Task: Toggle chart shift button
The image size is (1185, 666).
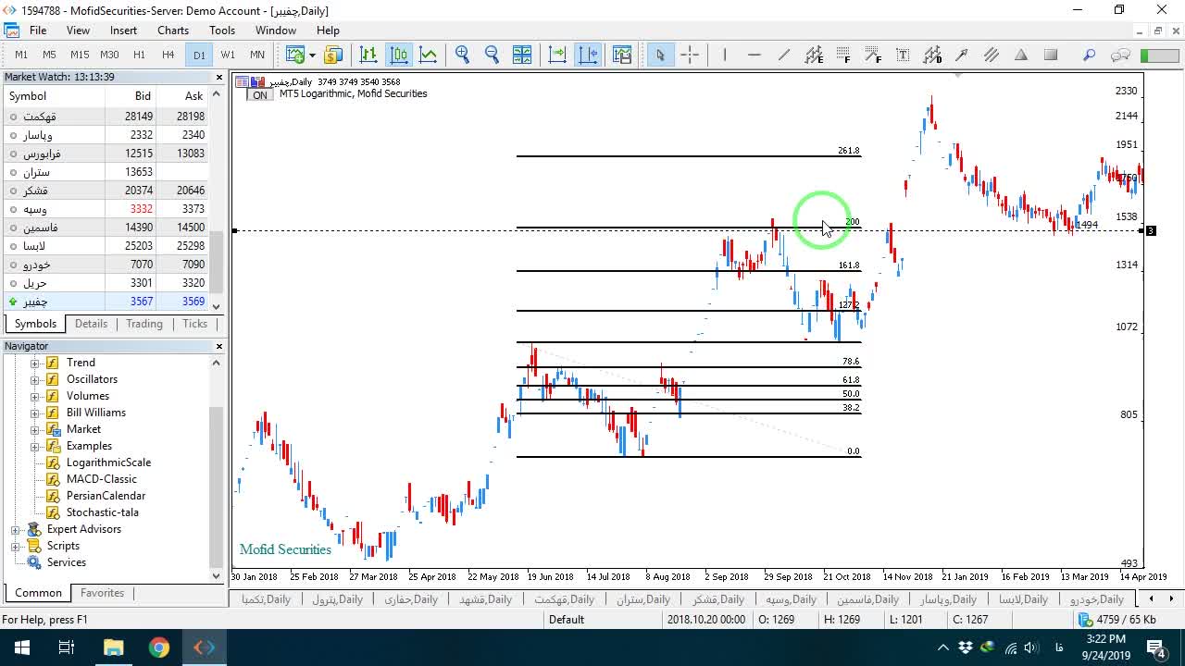Action: (x=588, y=55)
